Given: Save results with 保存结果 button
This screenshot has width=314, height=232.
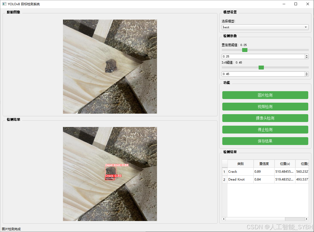Looking at the screenshot, I should point(265,141).
